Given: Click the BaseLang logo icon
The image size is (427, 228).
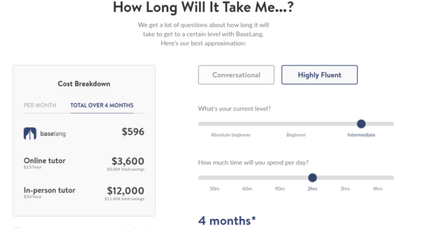Looking at the screenshot, I should pos(30,133).
